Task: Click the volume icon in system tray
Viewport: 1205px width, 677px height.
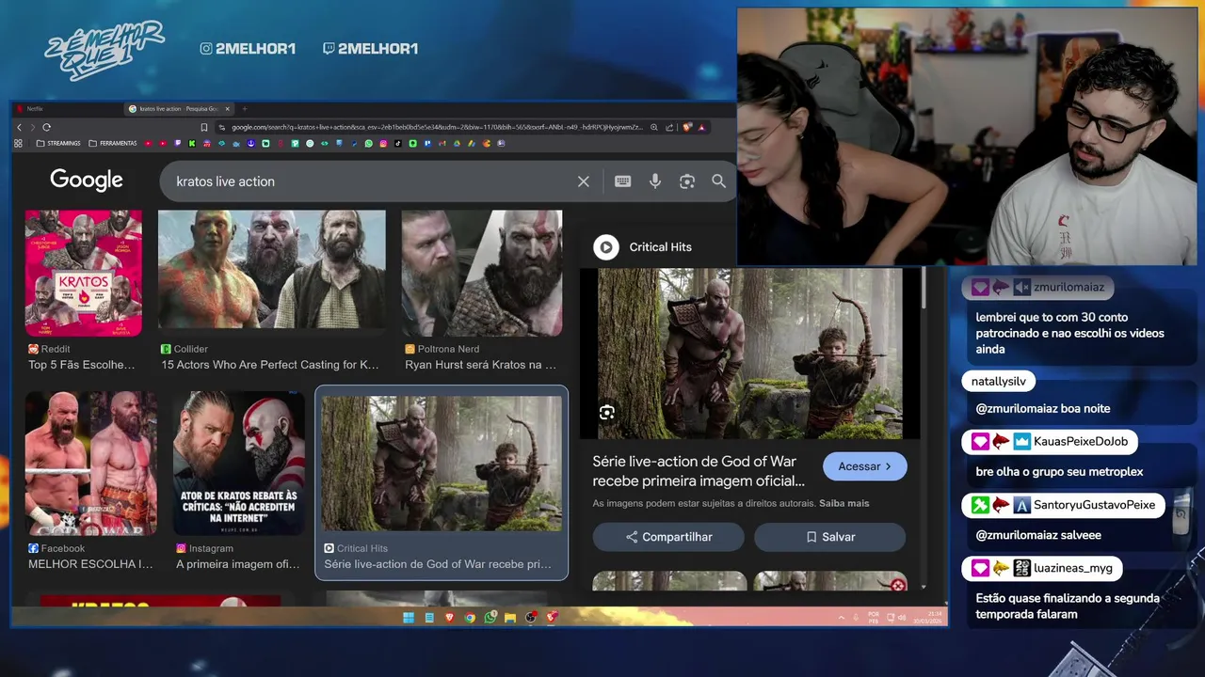Action: 902,618
